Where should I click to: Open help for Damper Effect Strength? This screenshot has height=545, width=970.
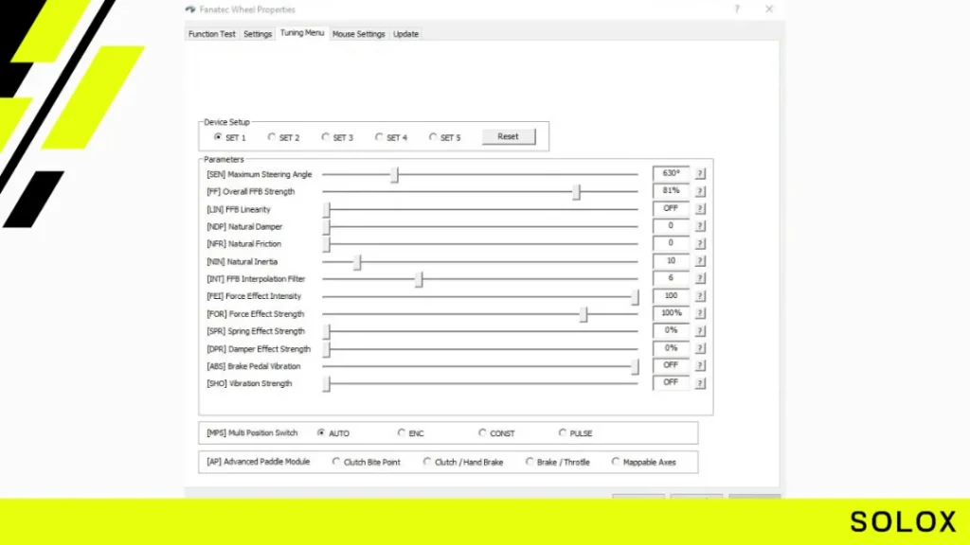[700, 348]
